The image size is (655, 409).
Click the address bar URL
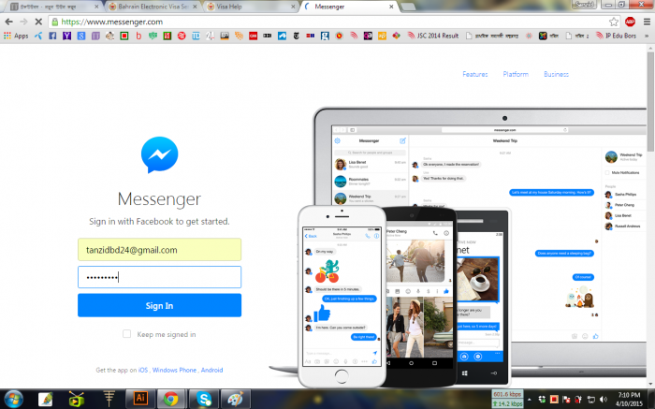(112, 22)
